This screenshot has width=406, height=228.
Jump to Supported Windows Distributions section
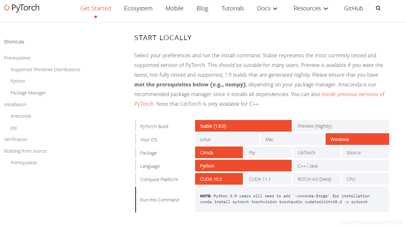point(45,70)
